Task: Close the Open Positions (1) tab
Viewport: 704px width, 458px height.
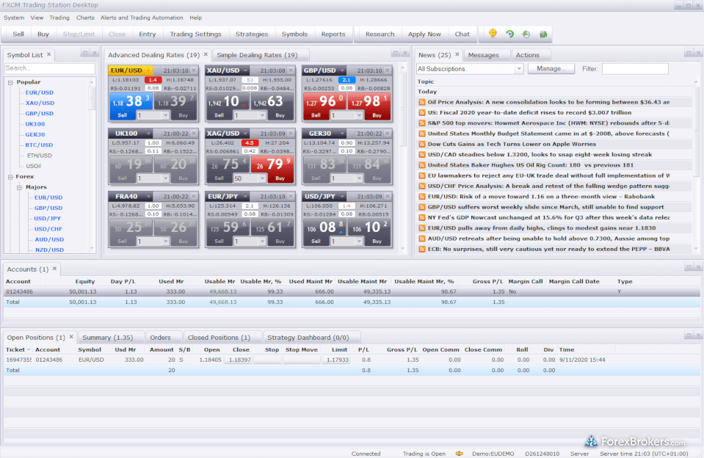Action: tap(71, 337)
